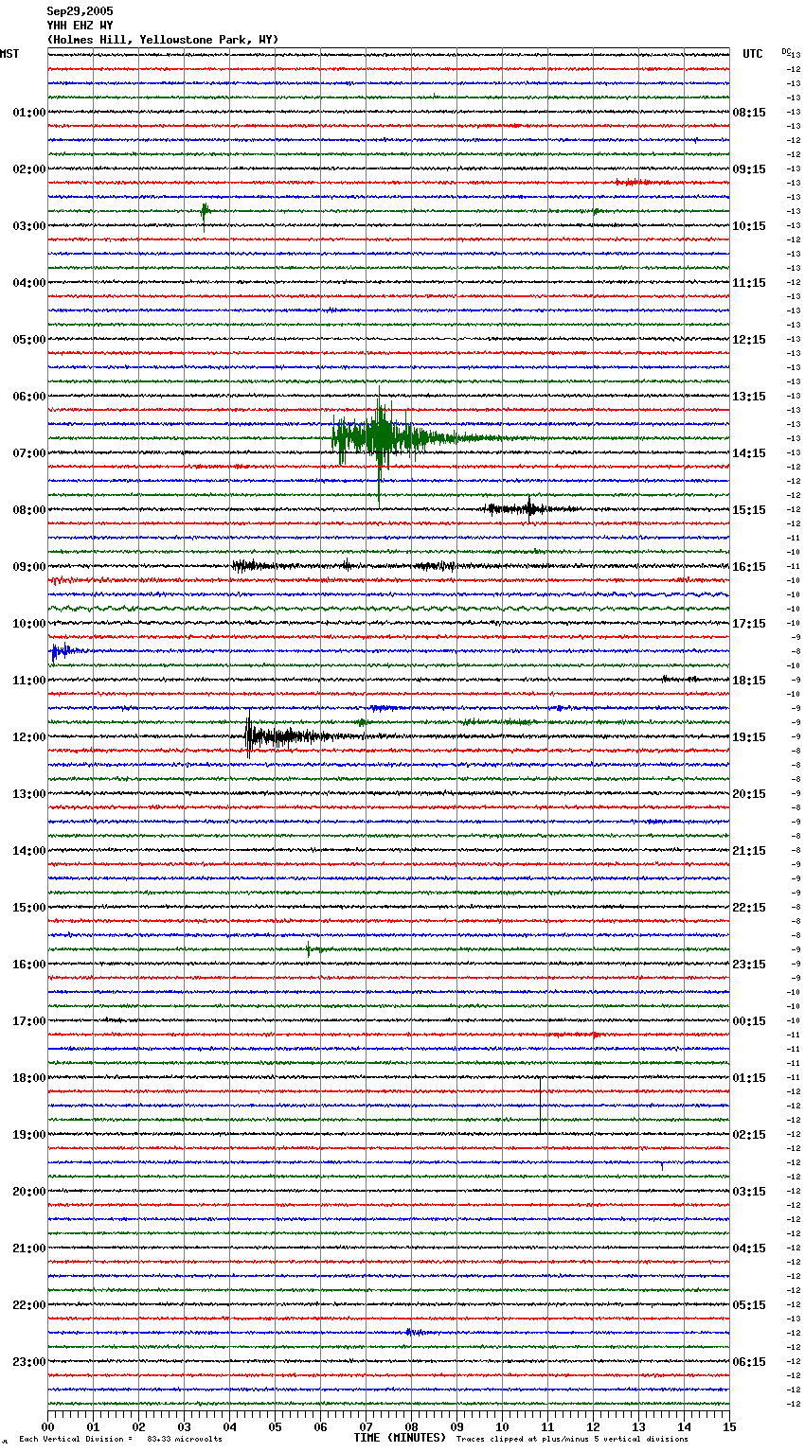Viewport: 805px width, 1452px height.
Task: Click the 15:00 MST time label
Action: tap(29, 908)
